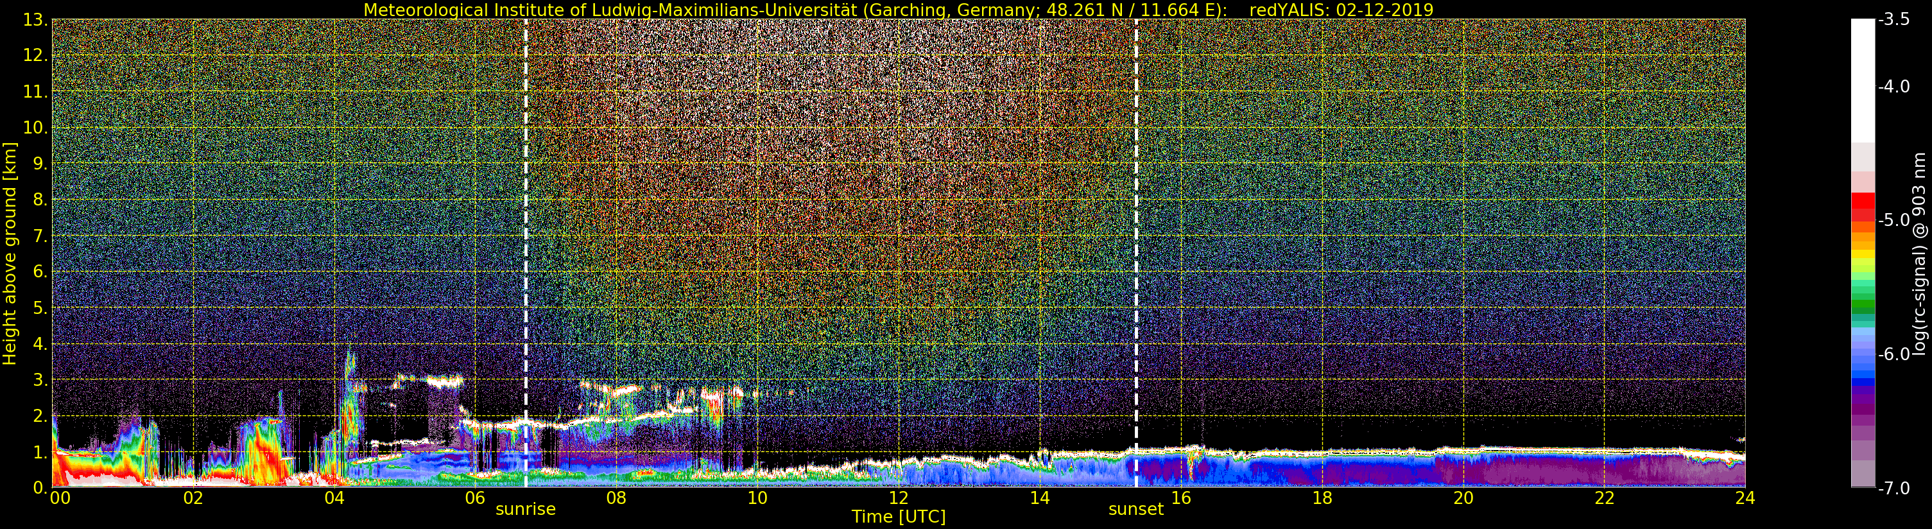
Task: Click the time axis tick label 20
Action: [x=1463, y=498]
